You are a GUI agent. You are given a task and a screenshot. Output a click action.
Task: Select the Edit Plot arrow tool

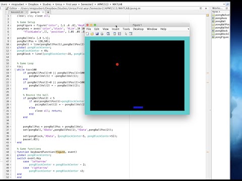pos(126,34)
